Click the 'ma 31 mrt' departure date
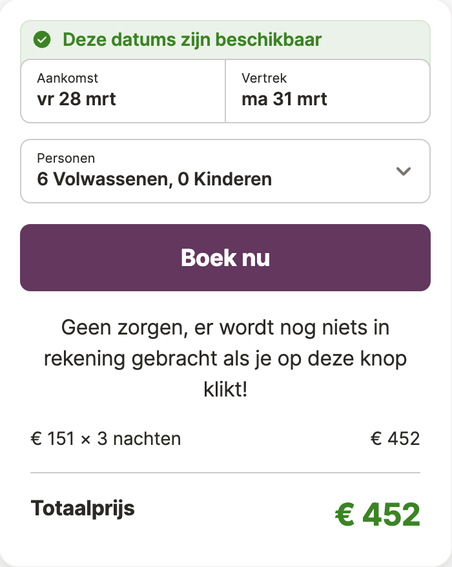The image size is (452, 567). click(x=284, y=99)
